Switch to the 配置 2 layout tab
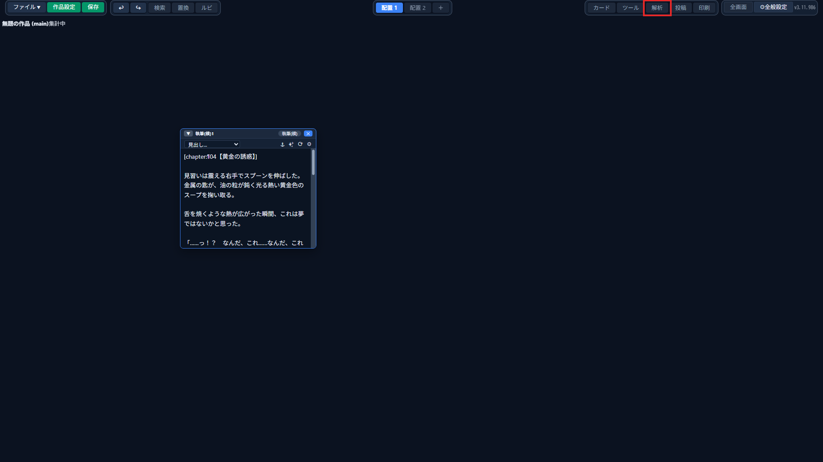This screenshot has width=823, height=462. point(418,8)
